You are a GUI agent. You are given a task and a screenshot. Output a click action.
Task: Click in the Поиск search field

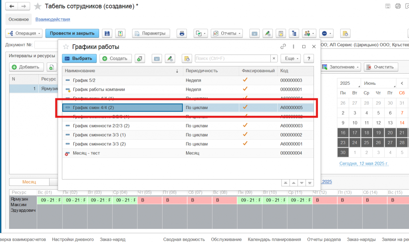[232, 59]
